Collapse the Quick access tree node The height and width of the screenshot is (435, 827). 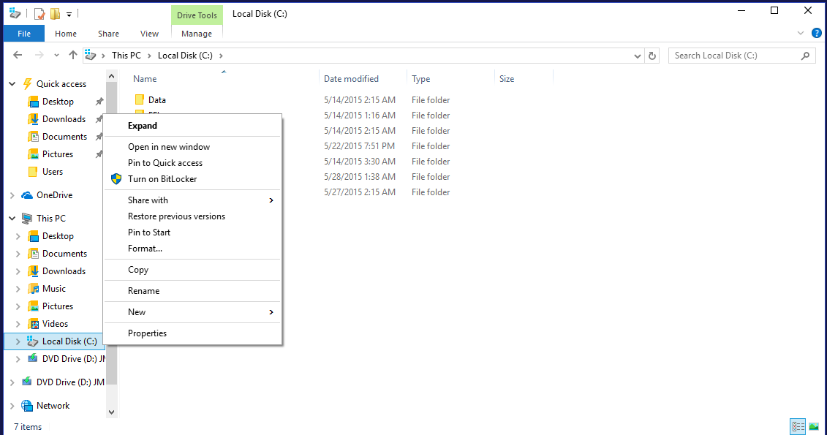click(x=12, y=84)
